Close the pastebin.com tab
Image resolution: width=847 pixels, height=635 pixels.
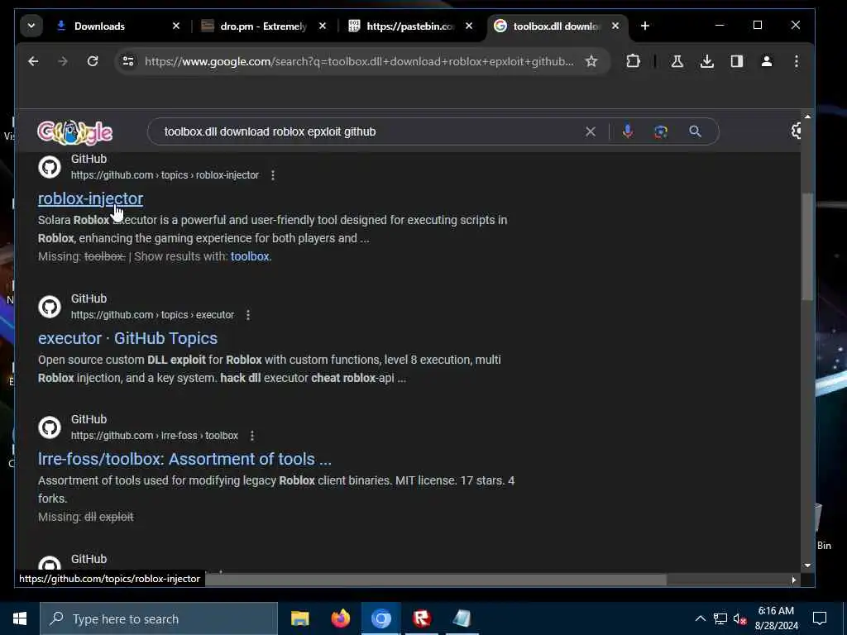[469, 26]
